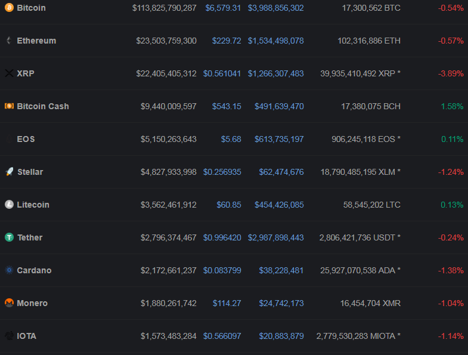Click Monero price $114.27 link

coord(227,303)
